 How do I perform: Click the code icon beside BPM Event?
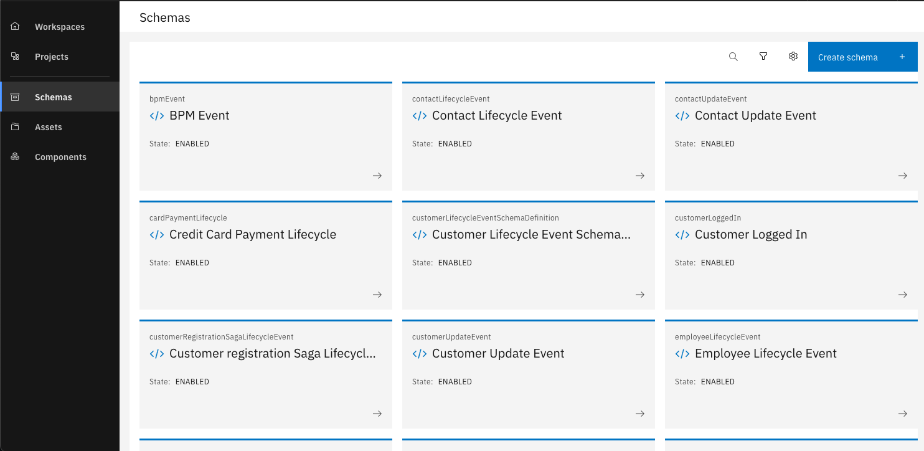click(157, 116)
